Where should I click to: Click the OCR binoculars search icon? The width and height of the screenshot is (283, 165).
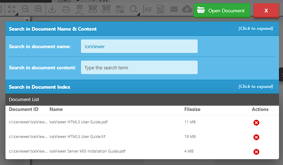point(93,9)
